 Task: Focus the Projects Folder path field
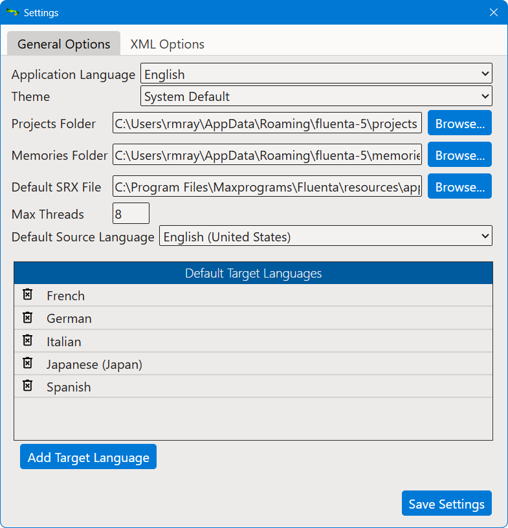267,123
